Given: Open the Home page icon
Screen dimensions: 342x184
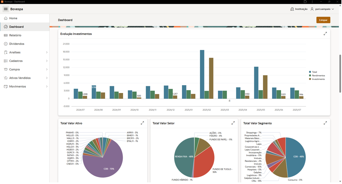Looking at the screenshot, I should [x=6, y=18].
